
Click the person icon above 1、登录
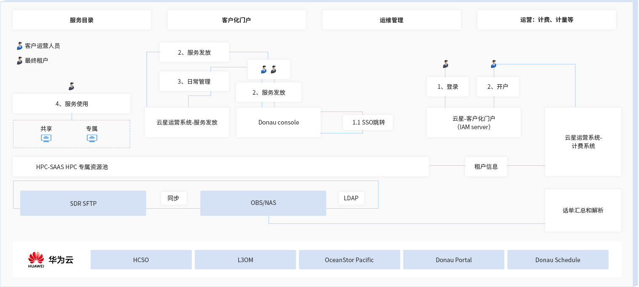click(x=445, y=64)
